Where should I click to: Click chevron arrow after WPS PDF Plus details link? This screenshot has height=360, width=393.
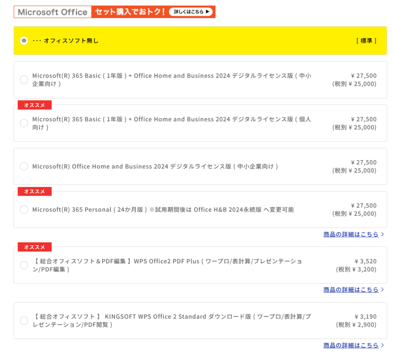click(x=382, y=290)
